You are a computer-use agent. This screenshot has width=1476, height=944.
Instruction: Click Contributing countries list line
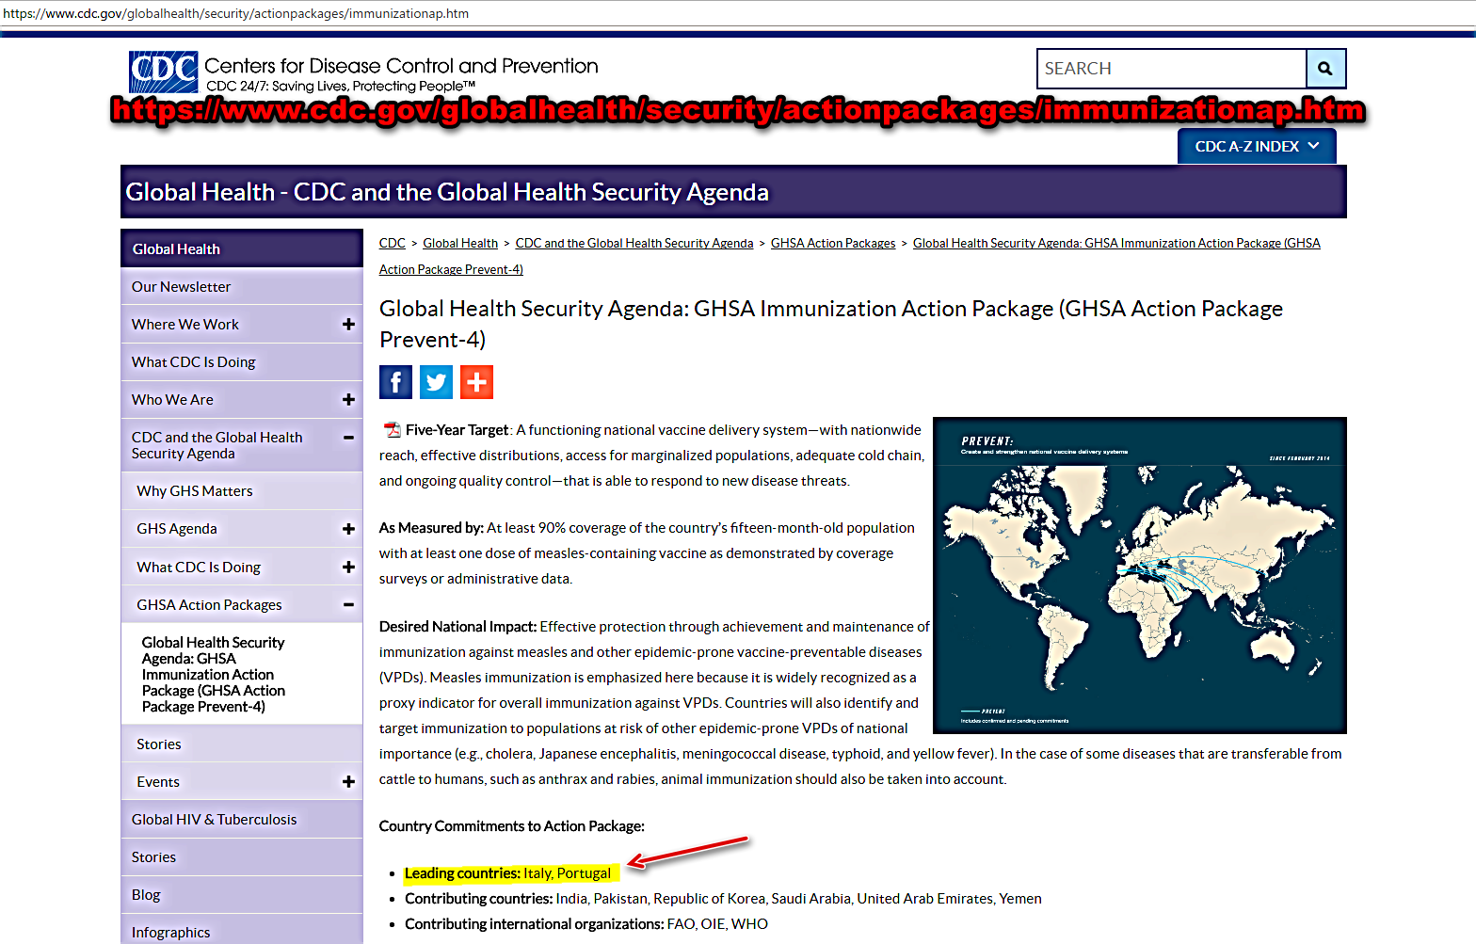pos(723,899)
